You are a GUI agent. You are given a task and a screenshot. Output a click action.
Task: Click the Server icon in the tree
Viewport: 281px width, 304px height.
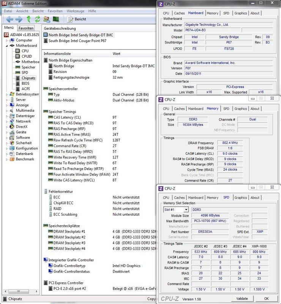(x=12, y=100)
